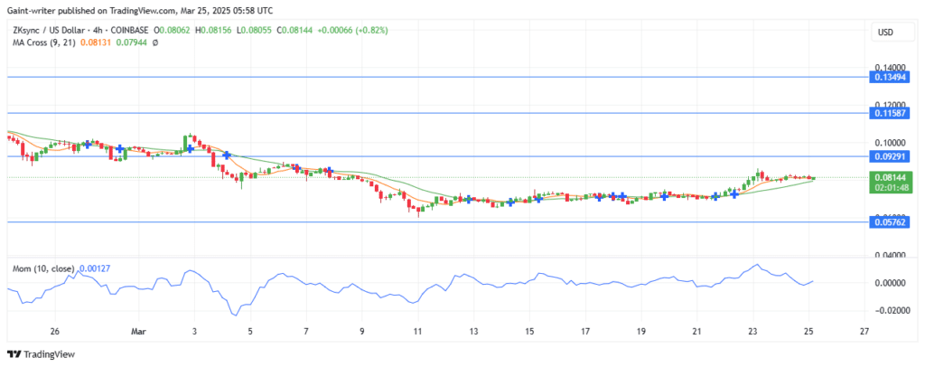925x367 pixels.
Task: Select the Mom (10, close) indicator label
Action: point(44,268)
